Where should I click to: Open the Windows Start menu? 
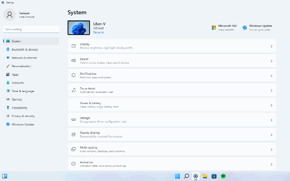point(177,176)
